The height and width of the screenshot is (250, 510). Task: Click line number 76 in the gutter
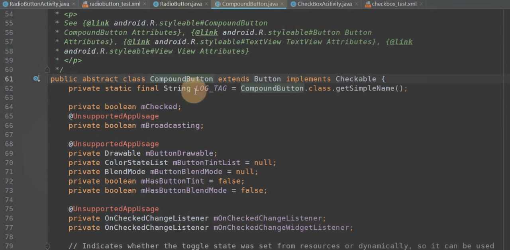pos(9,218)
